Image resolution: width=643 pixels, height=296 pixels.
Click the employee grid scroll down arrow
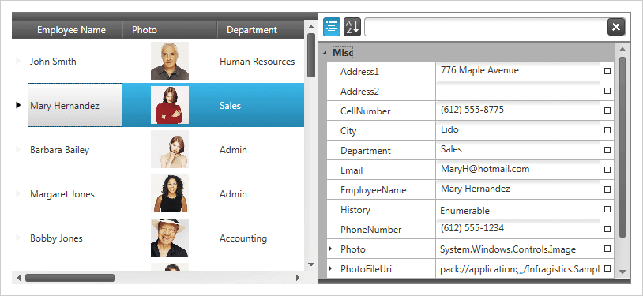pyautogui.click(x=311, y=264)
